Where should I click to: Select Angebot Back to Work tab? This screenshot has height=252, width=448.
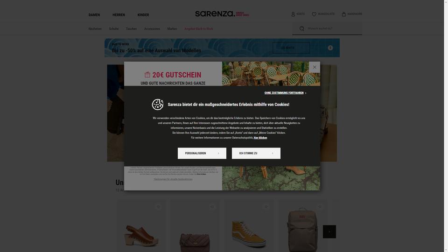[x=199, y=29]
